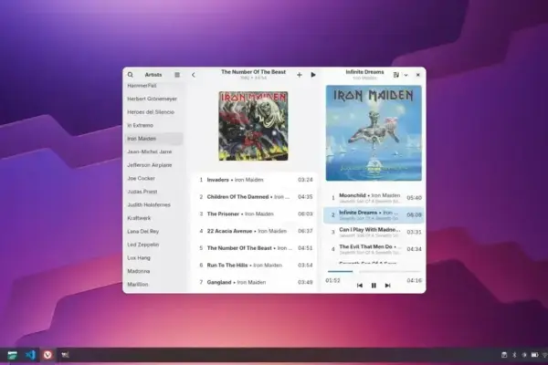Click the fourth taskbar app icon
This screenshot has height=365, width=548.
66,355
